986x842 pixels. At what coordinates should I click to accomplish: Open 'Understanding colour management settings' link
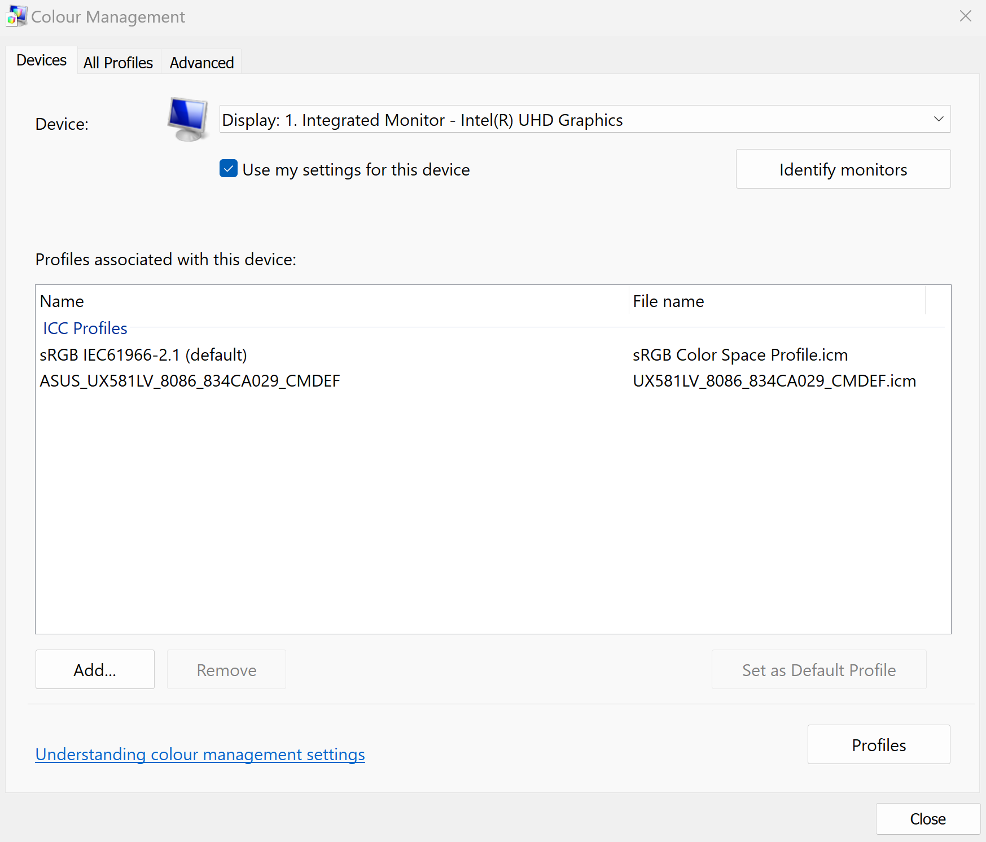coord(200,755)
